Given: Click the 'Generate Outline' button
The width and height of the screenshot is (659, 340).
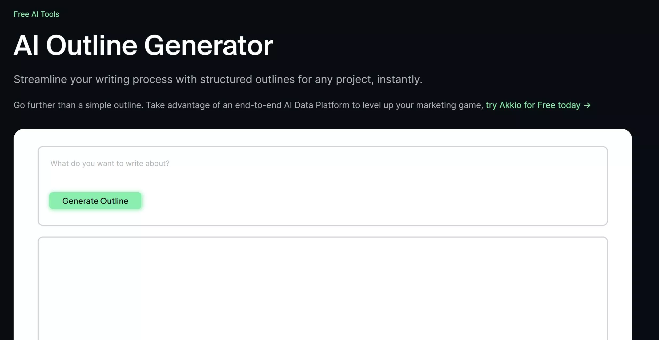Looking at the screenshot, I should (95, 201).
